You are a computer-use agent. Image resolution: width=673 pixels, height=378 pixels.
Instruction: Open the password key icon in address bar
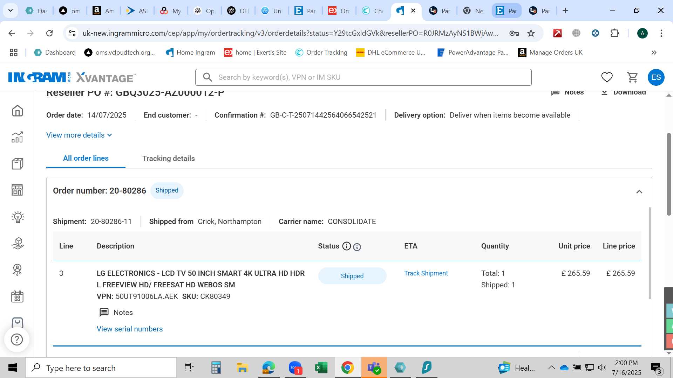pyautogui.click(x=514, y=33)
